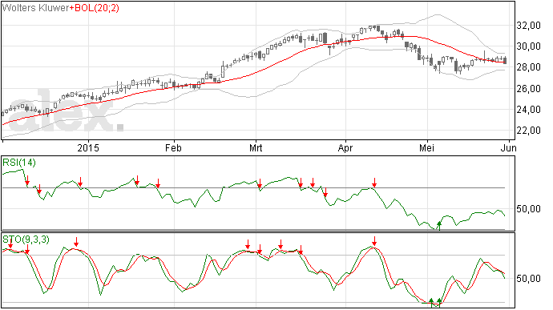Click the STO(9,3,3) indicator label

pos(26,240)
